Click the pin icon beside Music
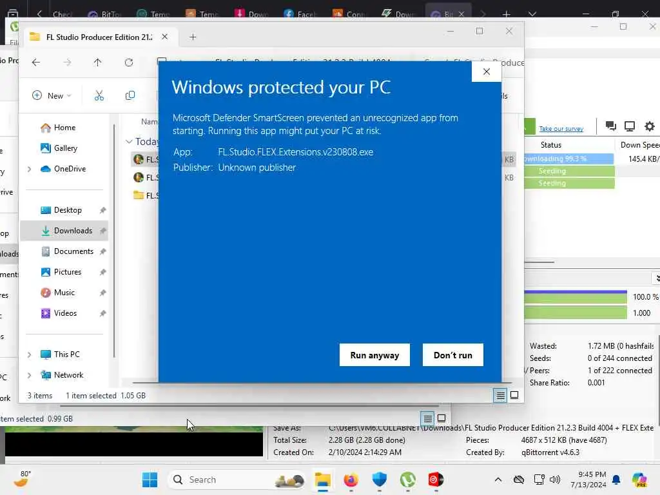The width and height of the screenshot is (660, 495). [102, 293]
